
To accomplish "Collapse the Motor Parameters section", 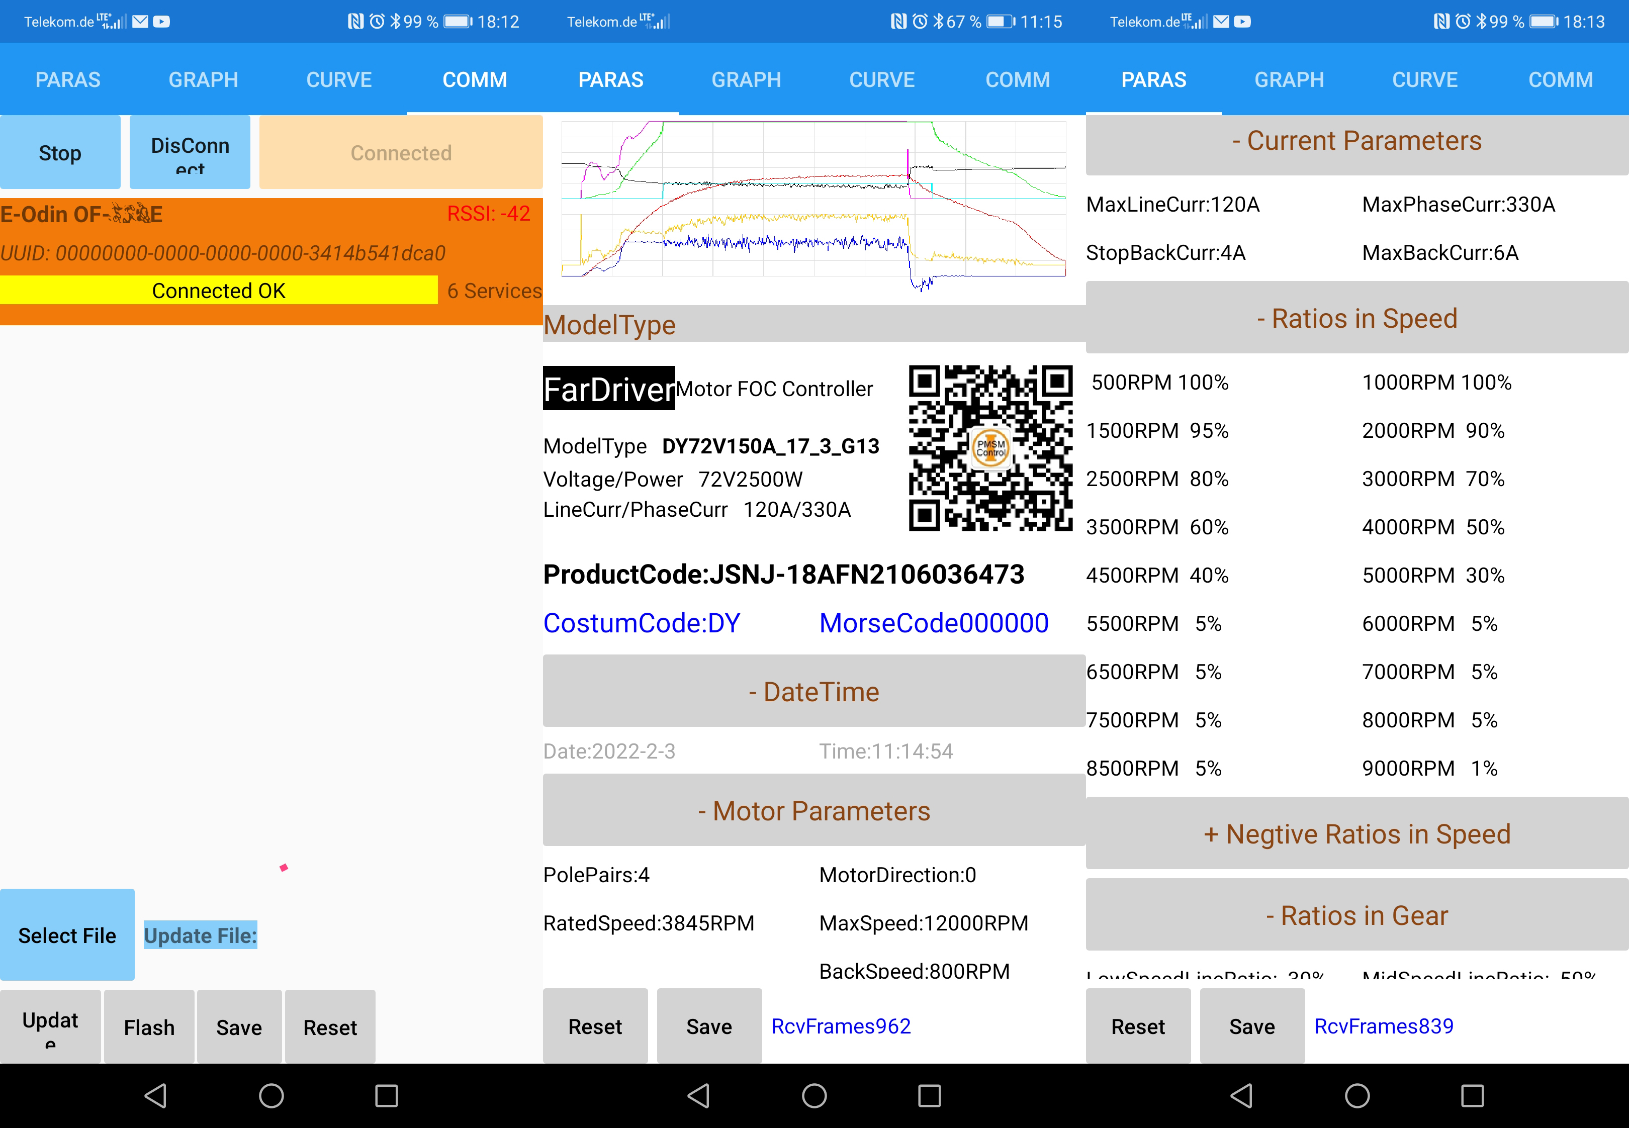I will coord(813,811).
